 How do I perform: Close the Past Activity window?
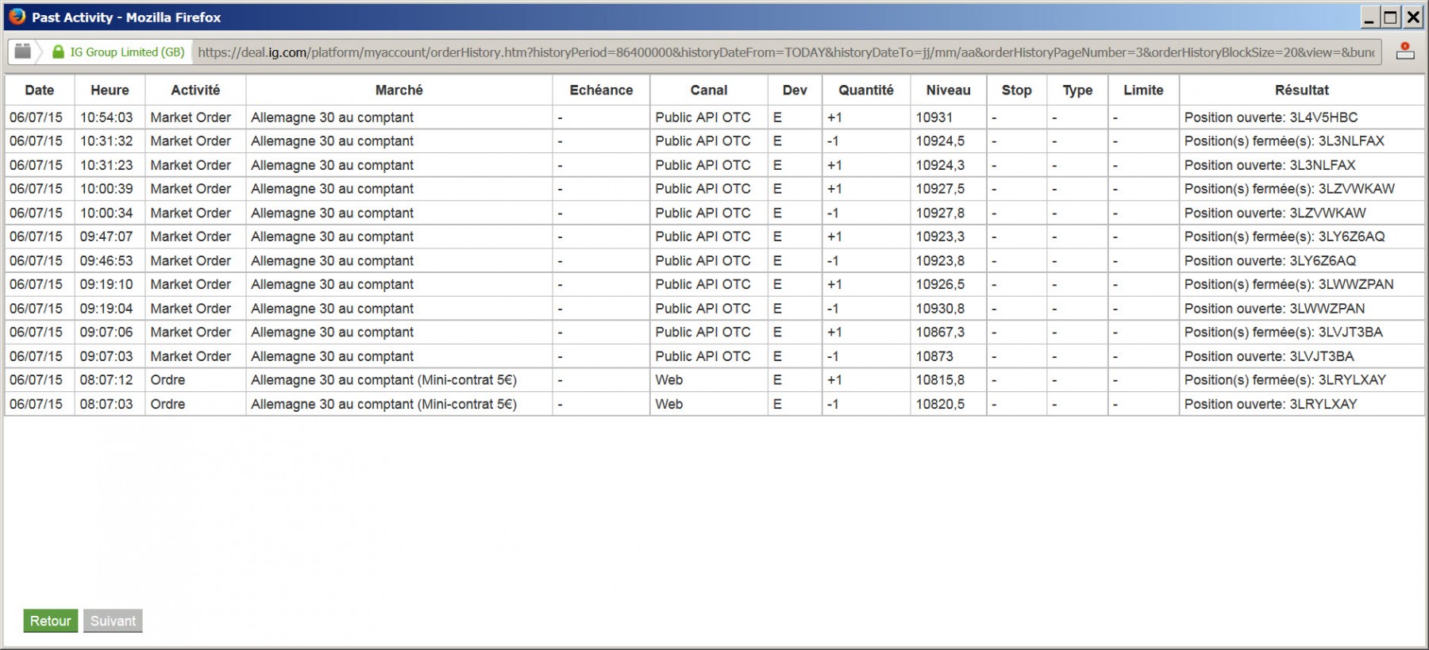1413,17
